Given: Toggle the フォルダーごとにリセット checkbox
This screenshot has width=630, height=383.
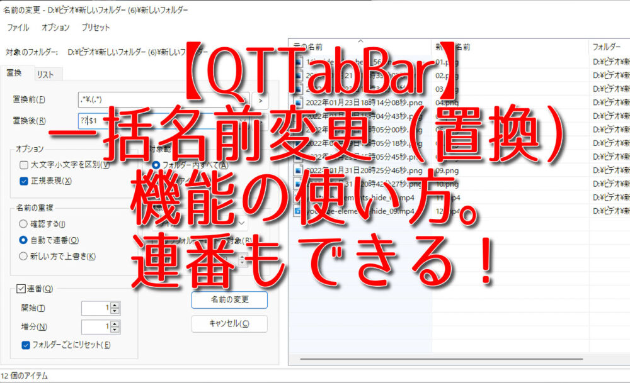Looking at the screenshot, I should pyautogui.click(x=25, y=345).
